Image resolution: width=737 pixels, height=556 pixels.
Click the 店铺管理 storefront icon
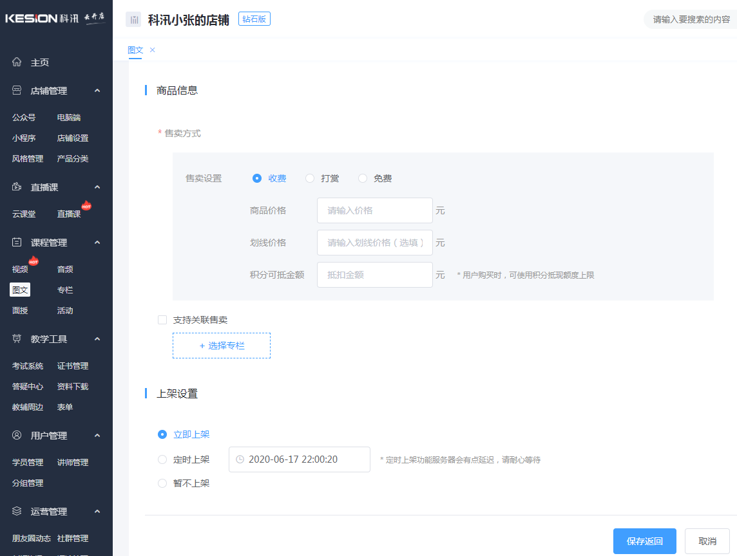(16, 90)
